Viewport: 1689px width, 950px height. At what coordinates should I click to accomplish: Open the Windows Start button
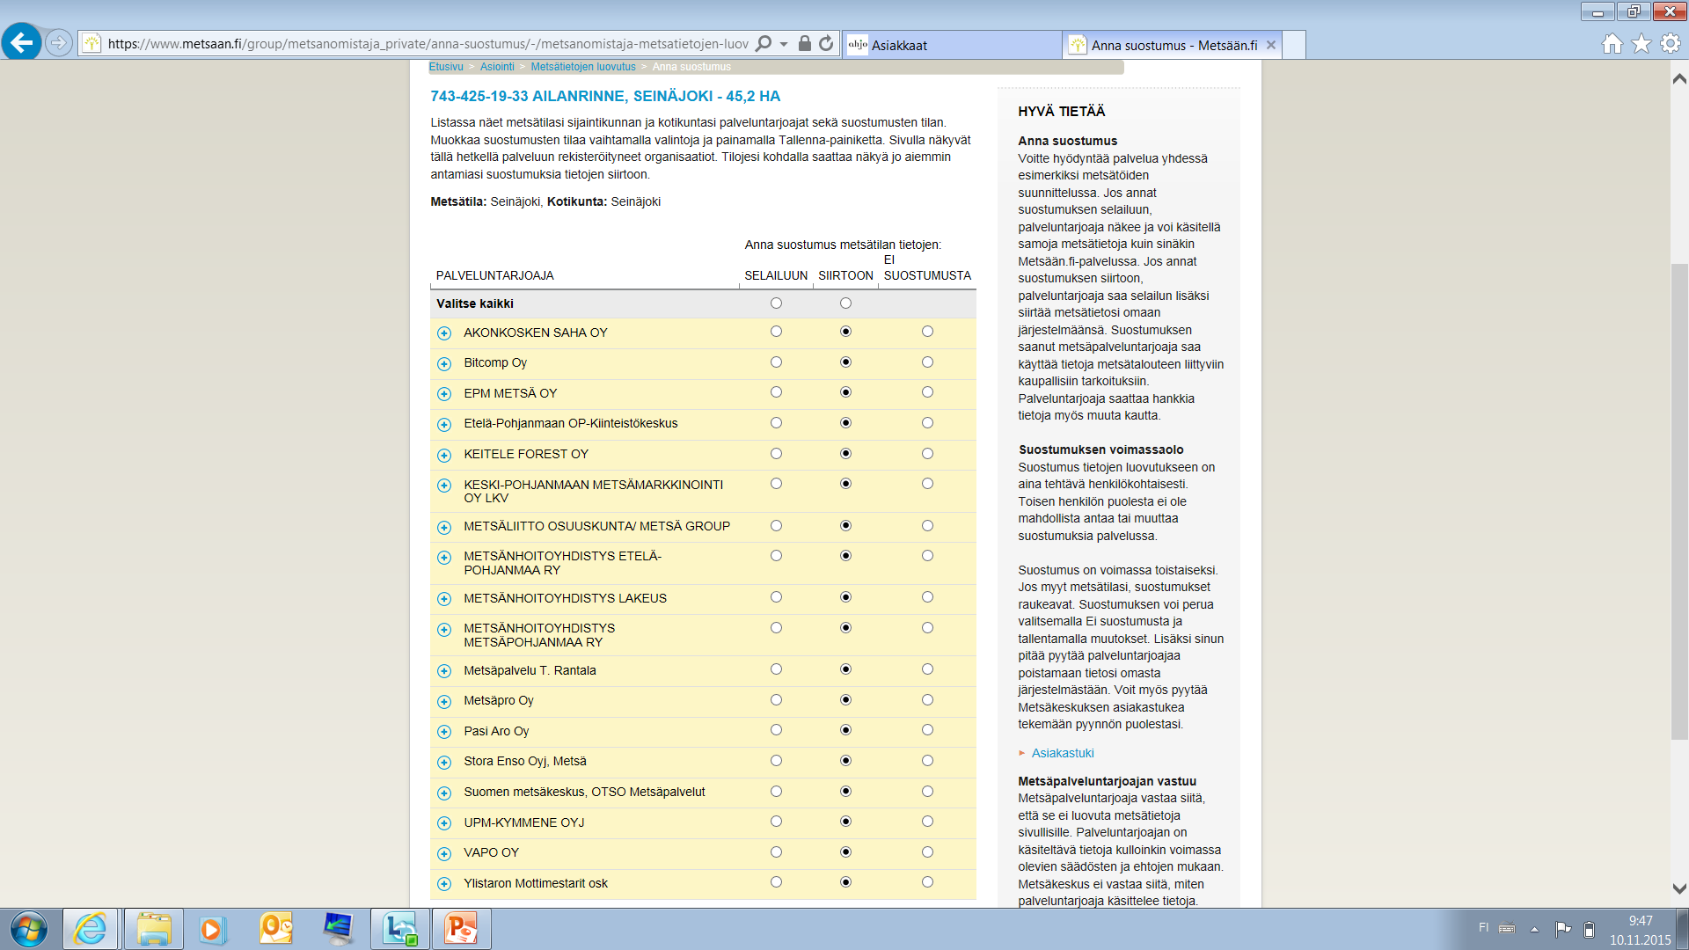(x=28, y=929)
